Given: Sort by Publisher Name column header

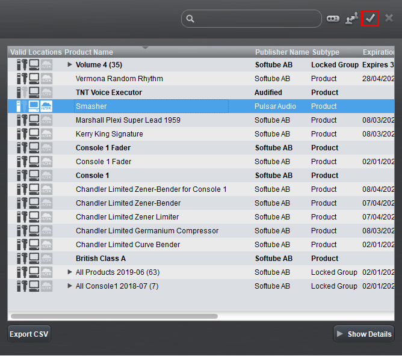Looking at the screenshot, I should (x=282, y=52).
